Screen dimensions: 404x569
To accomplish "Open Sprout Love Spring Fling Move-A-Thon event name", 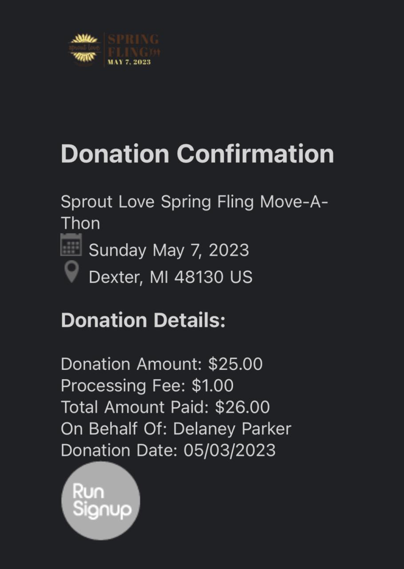I will pyautogui.click(x=194, y=202).
